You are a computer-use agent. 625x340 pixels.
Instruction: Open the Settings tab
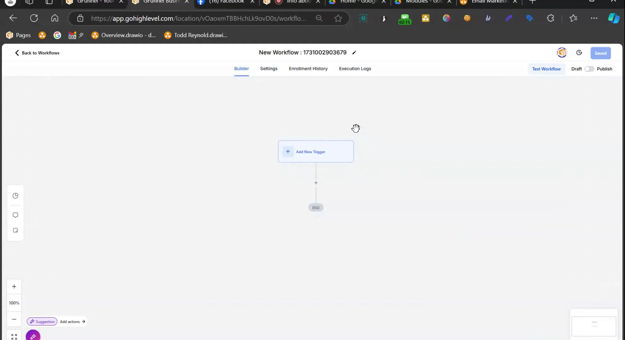269,69
